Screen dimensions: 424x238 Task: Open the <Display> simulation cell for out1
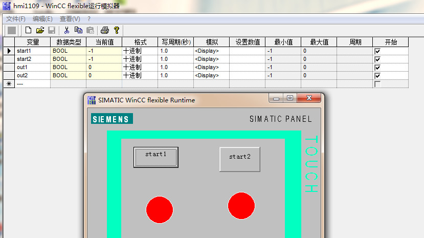tap(211, 67)
